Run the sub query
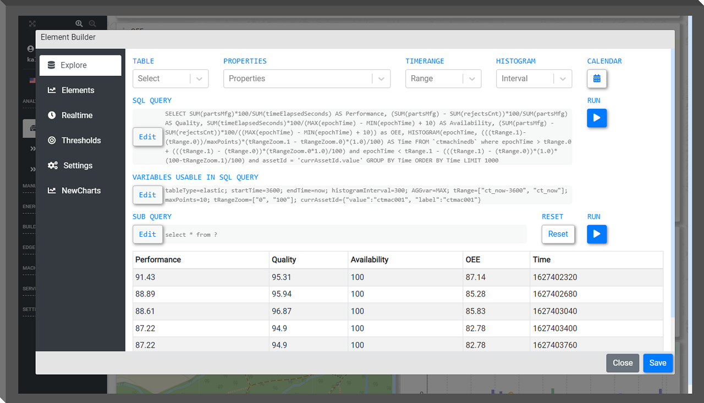 [x=597, y=234]
